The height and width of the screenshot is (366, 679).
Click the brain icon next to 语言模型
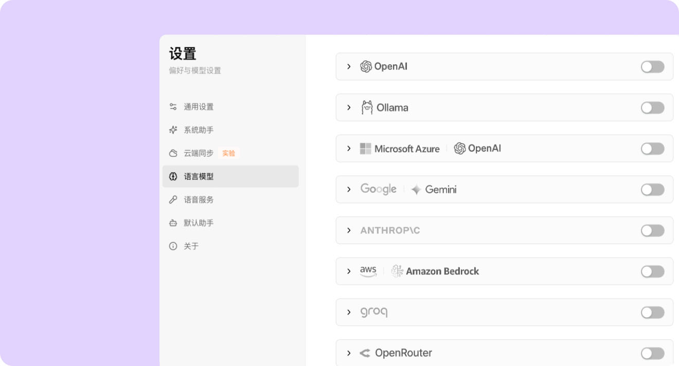click(173, 176)
